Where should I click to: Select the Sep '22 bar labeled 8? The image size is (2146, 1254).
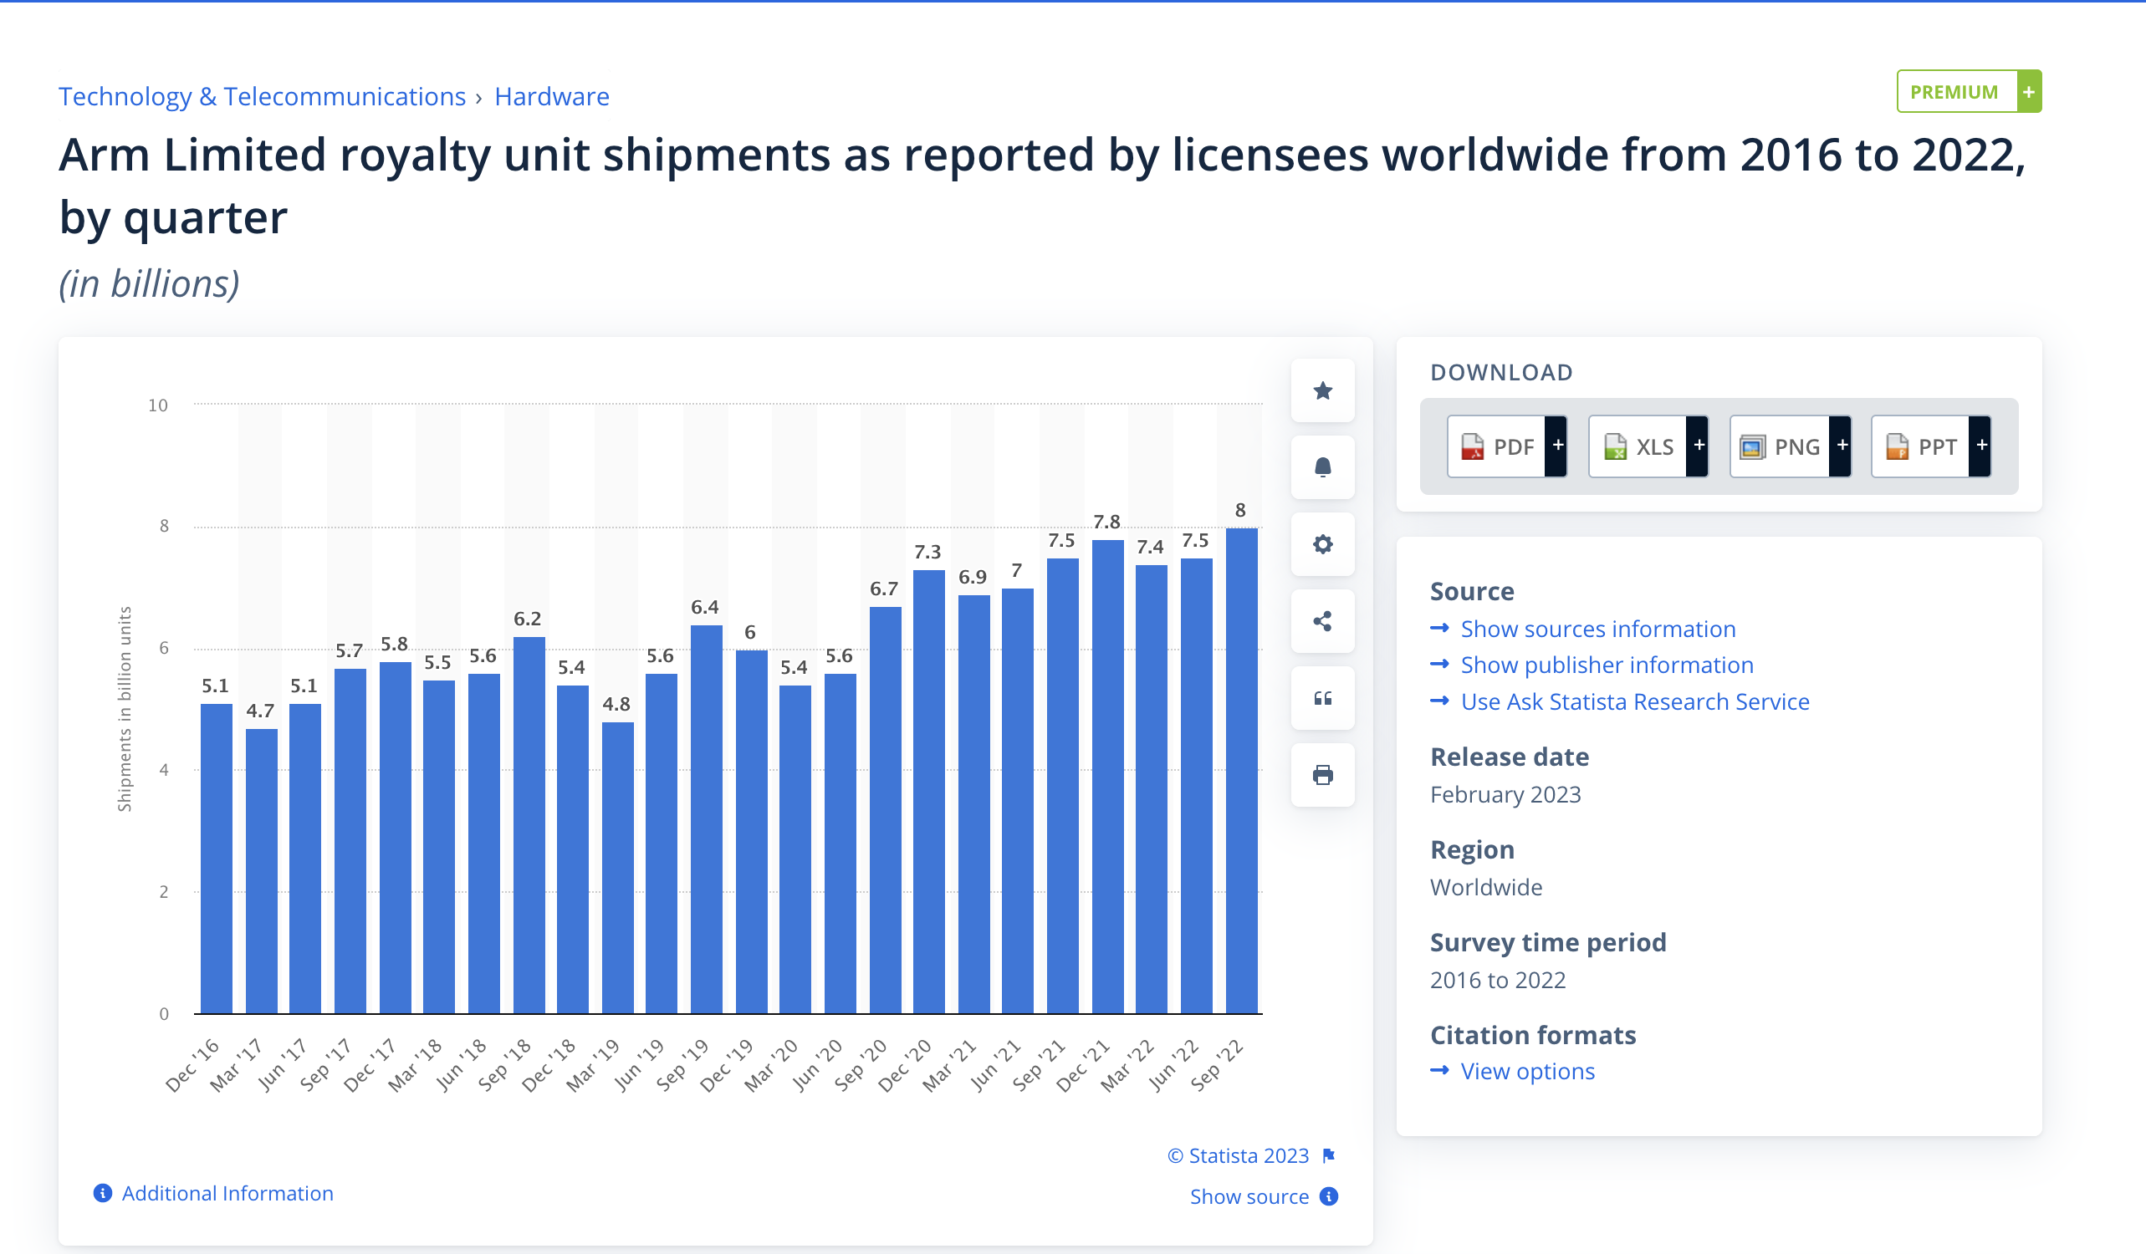1241,771
